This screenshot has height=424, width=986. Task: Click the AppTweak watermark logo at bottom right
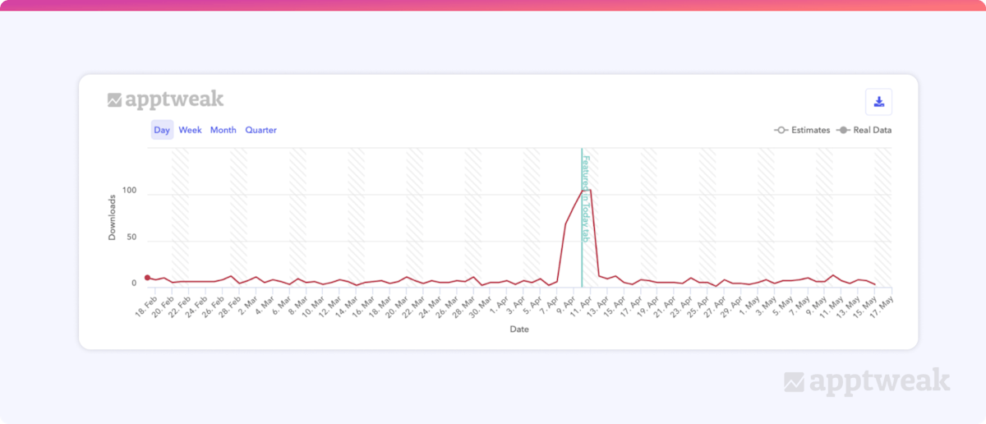point(867,381)
